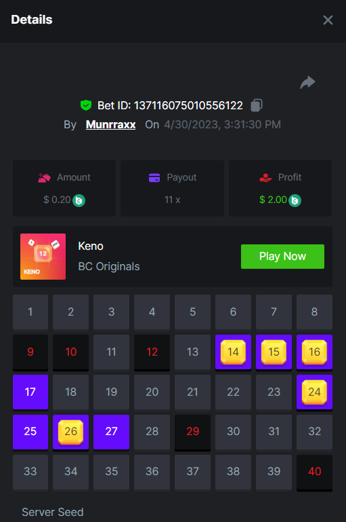This screenshot has height=522, width=346.
Task: Copy the Bet ID with copy icon
Action: [x=257, y=105]
